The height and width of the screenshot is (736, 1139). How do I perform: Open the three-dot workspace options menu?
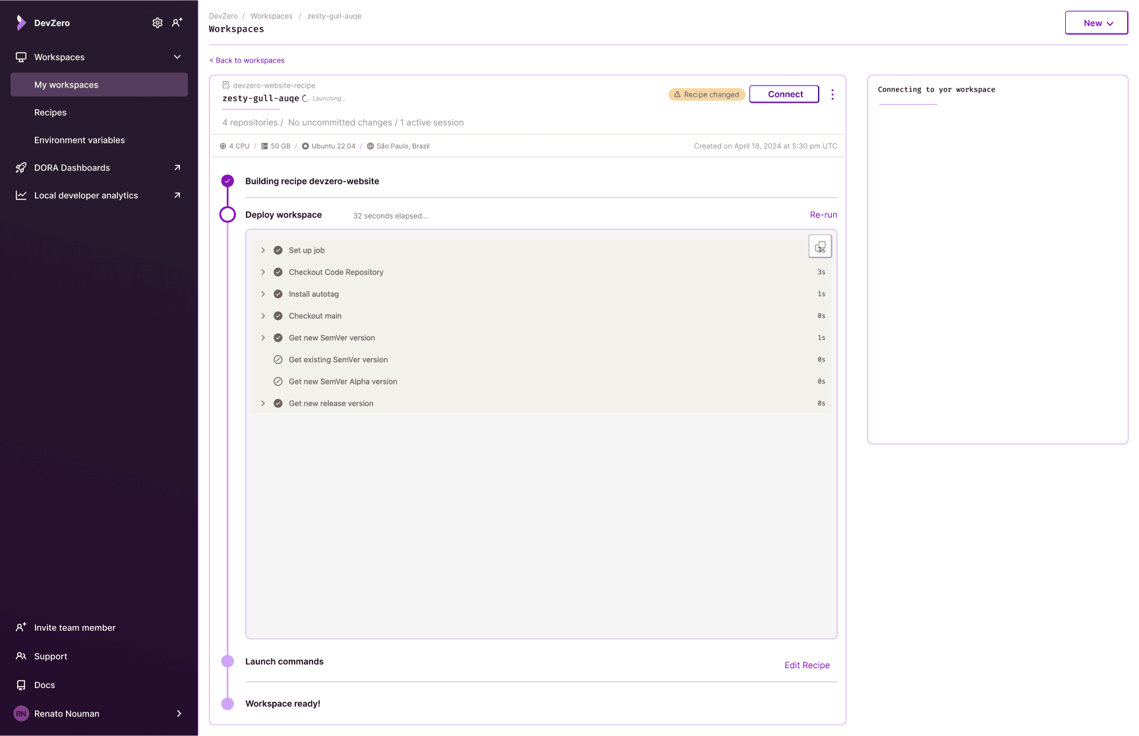coord(832,95)
